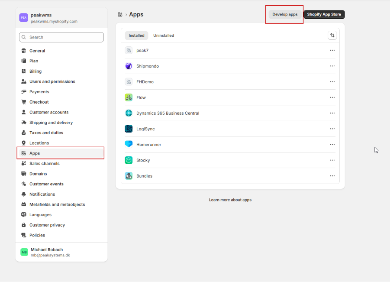Click the Flow app icon
Viewport: 390px width, 282px height.
(x=129, y=97)
